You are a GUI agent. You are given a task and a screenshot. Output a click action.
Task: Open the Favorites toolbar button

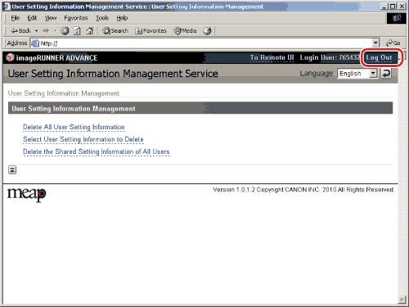tap(151, 31)
